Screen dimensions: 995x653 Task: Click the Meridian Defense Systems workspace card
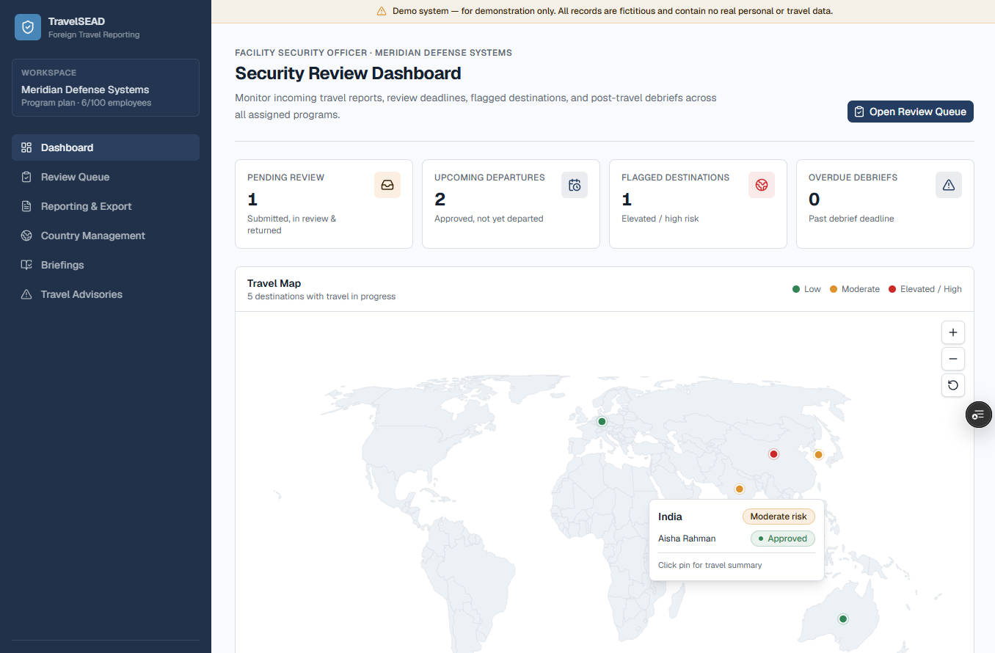click(106, 87)
